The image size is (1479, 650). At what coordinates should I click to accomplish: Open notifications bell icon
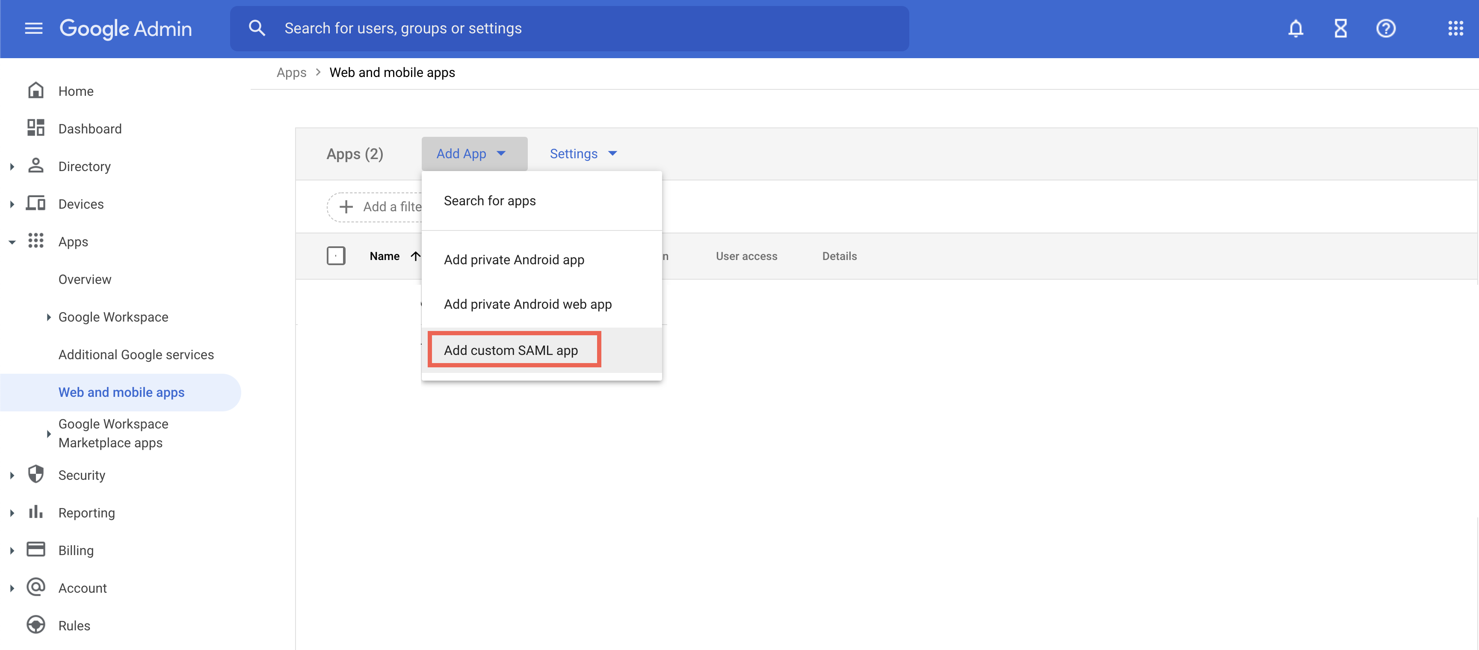1295,28
